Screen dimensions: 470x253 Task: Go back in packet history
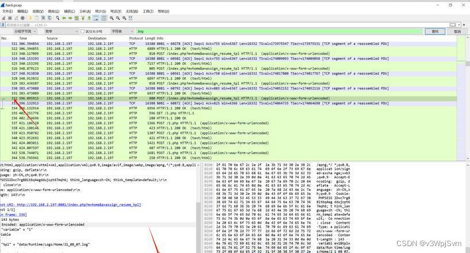pos(64,18)
